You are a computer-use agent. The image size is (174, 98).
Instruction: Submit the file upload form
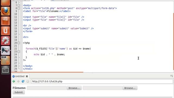tap(19, 92)
